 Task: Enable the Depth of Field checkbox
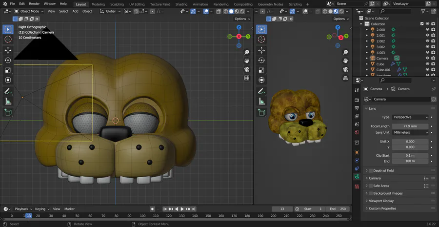pos(370,171)
